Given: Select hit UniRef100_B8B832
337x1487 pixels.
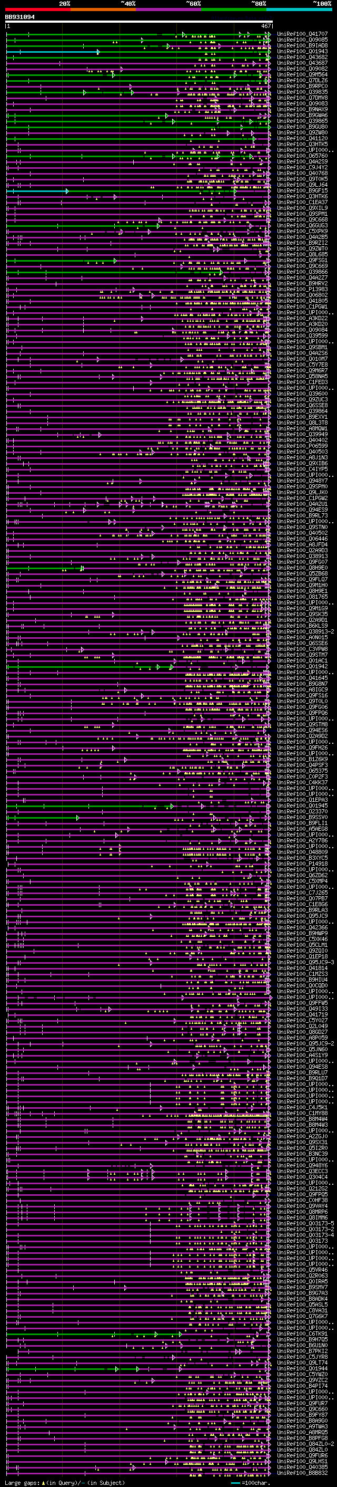Looking at the screenshot, I should (x=302, y=1473).
